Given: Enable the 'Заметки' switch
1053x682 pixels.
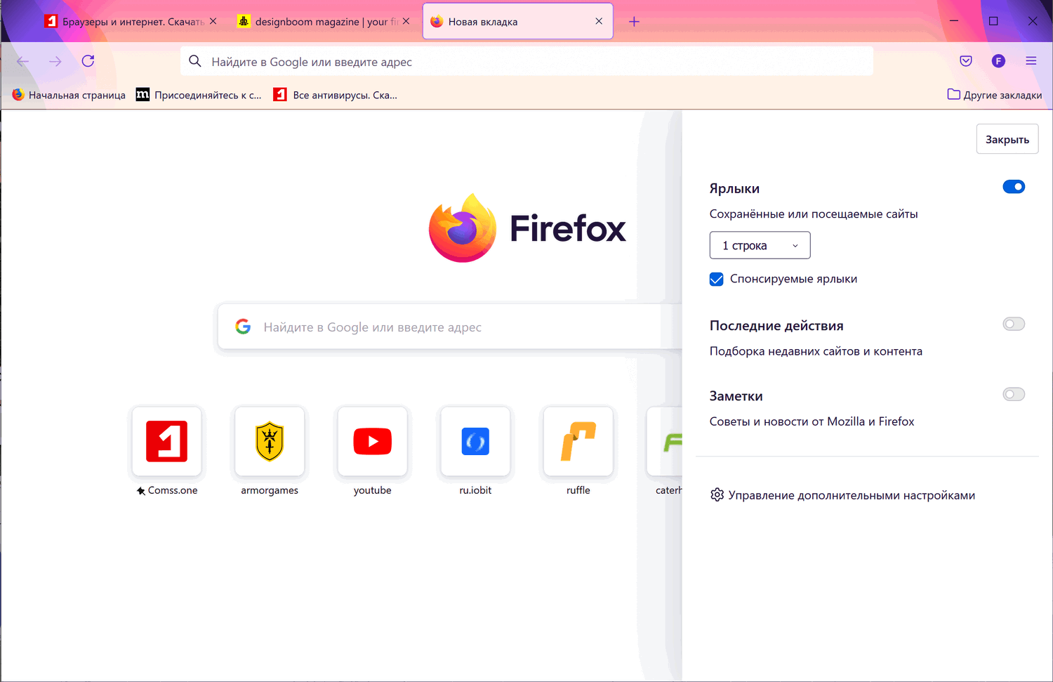Looking at the screenshot, I should [x=1014, y=394].
